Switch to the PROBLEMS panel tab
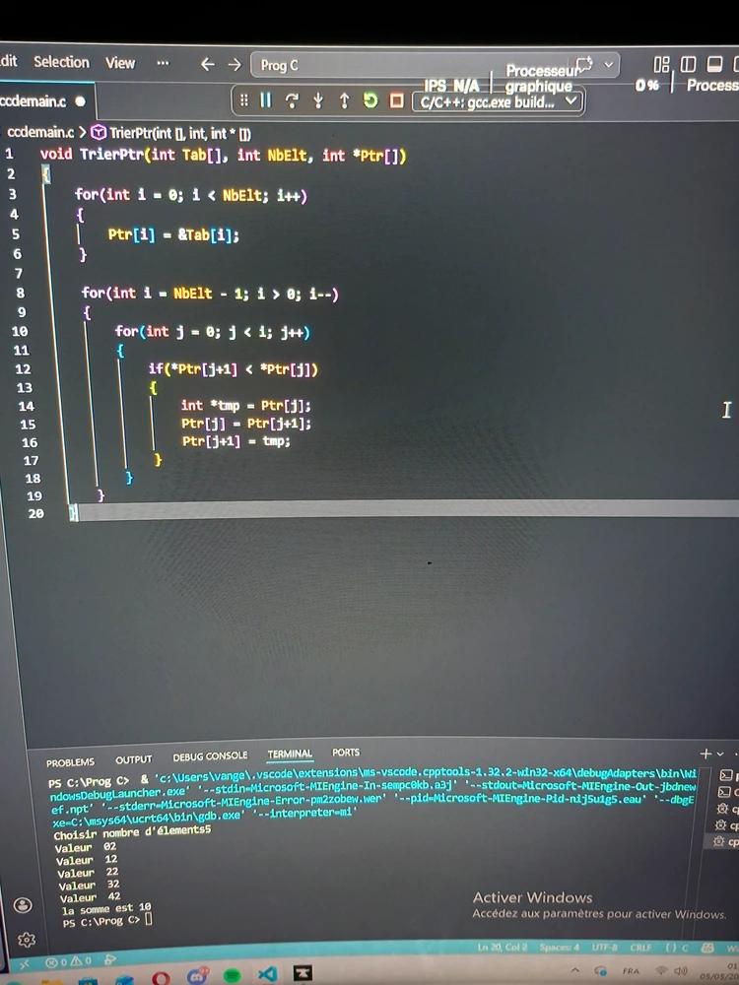The image size is (739, 985). (x=70, y=762)
